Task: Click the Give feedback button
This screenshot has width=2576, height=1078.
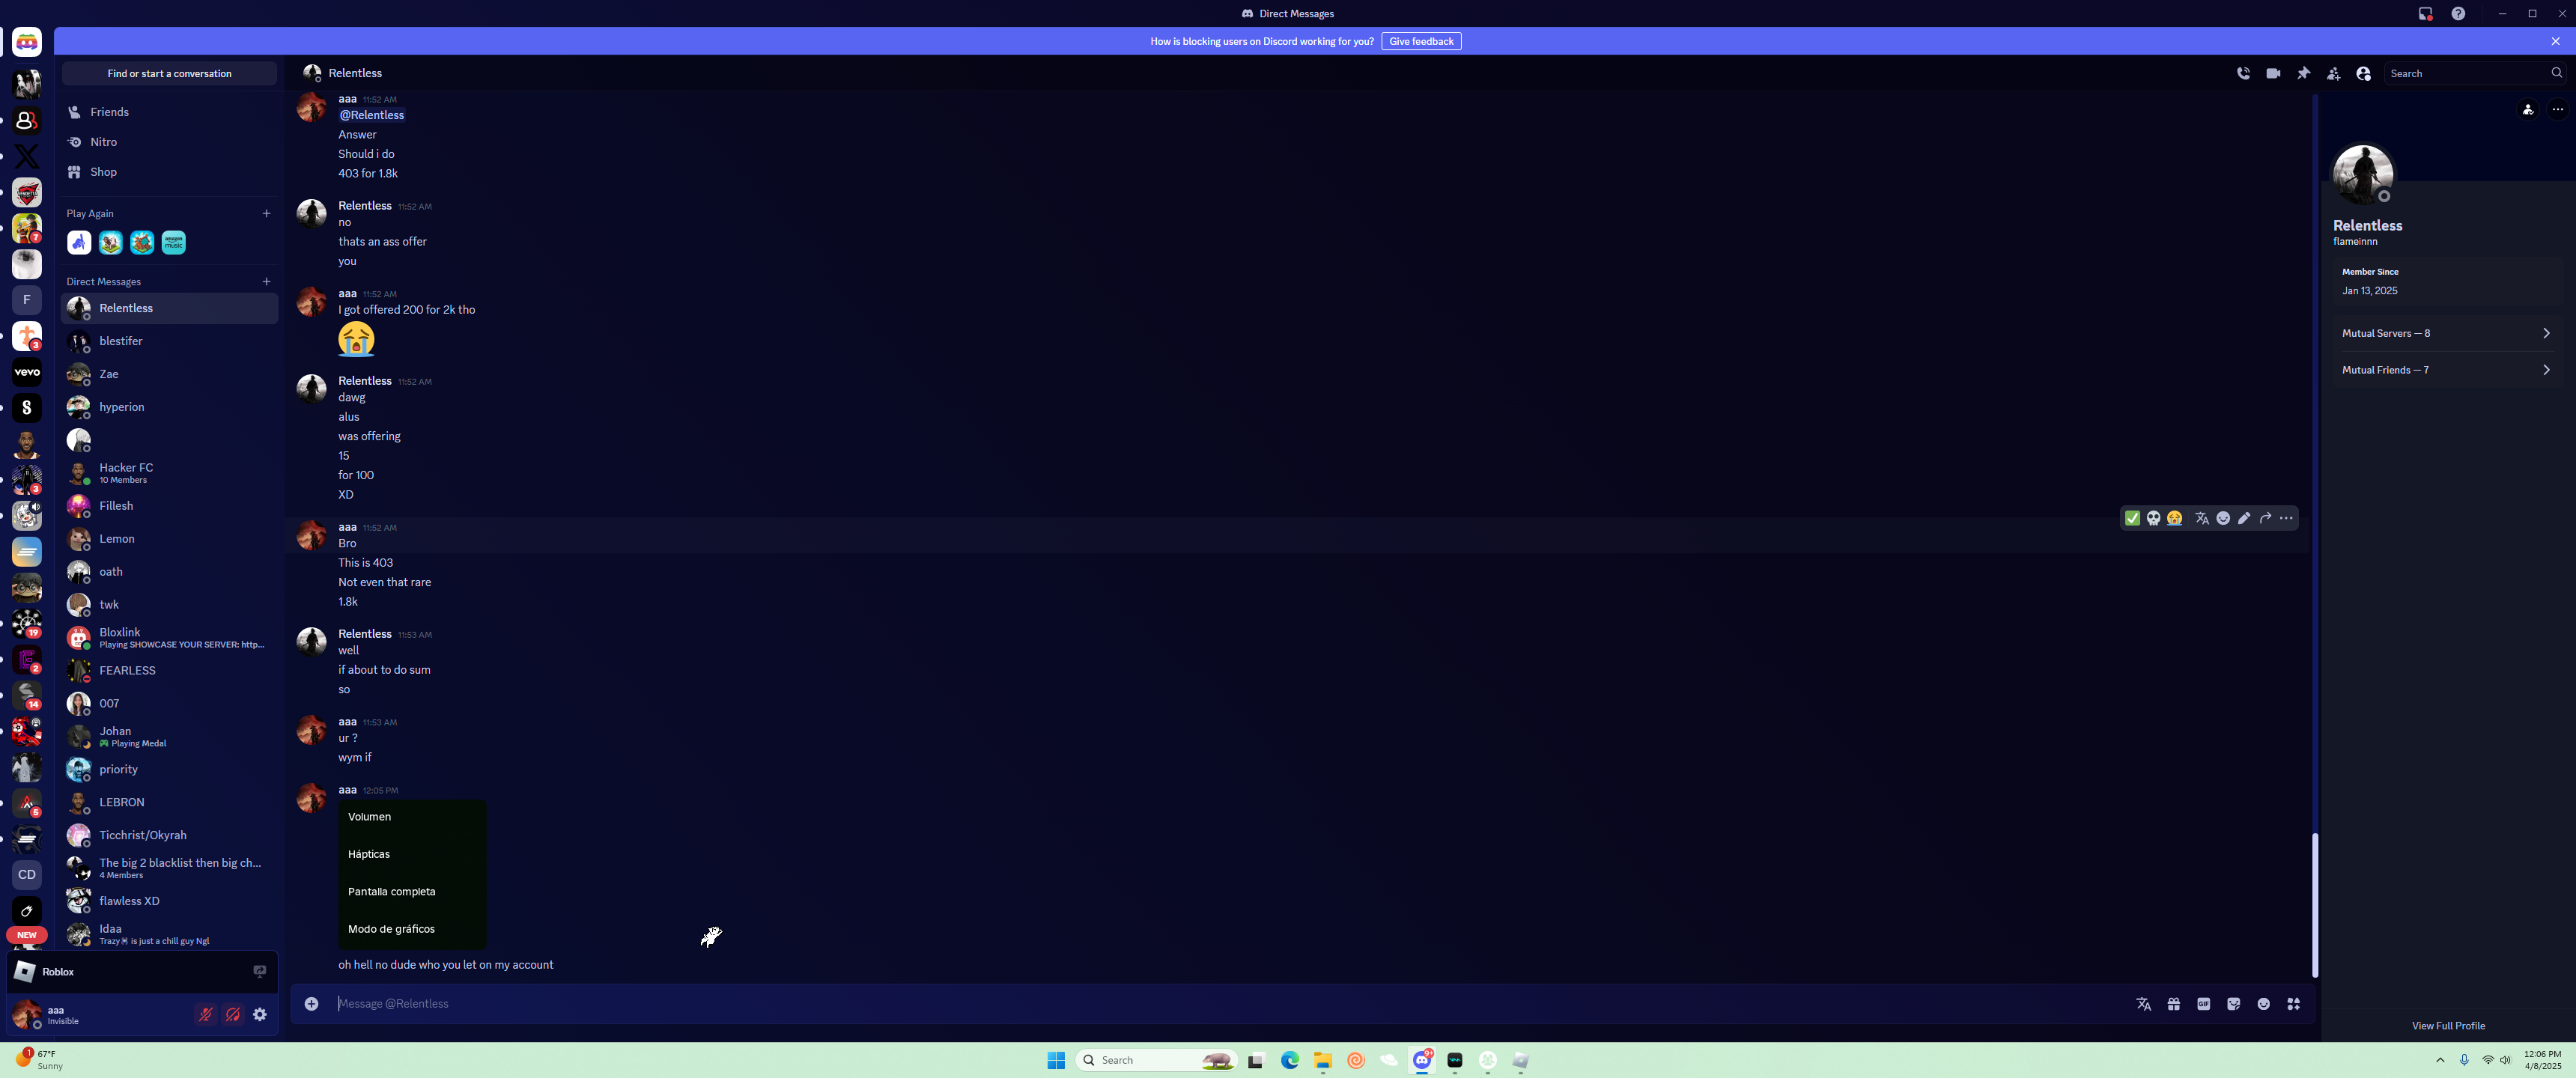Action: pyautogui.click(x=1420, y=41)
